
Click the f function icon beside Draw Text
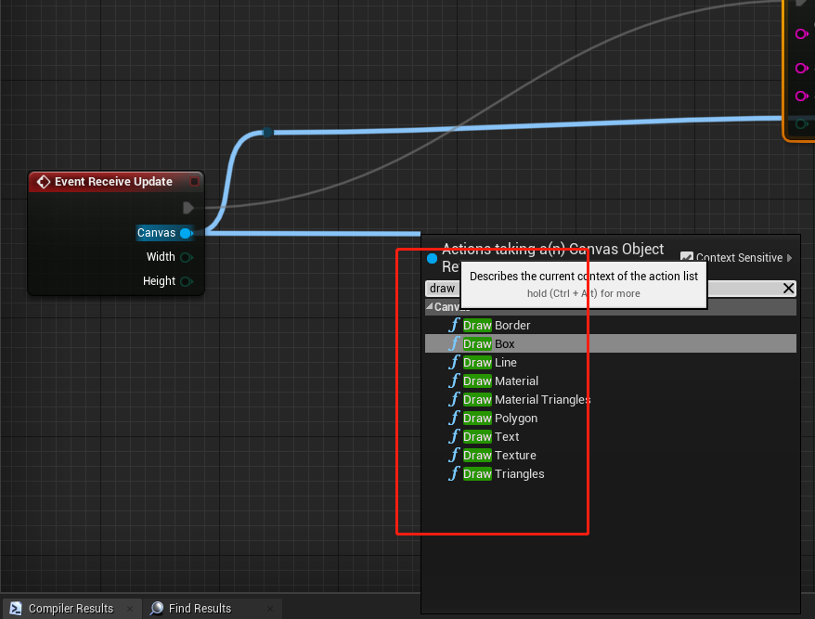pos(453,436)
